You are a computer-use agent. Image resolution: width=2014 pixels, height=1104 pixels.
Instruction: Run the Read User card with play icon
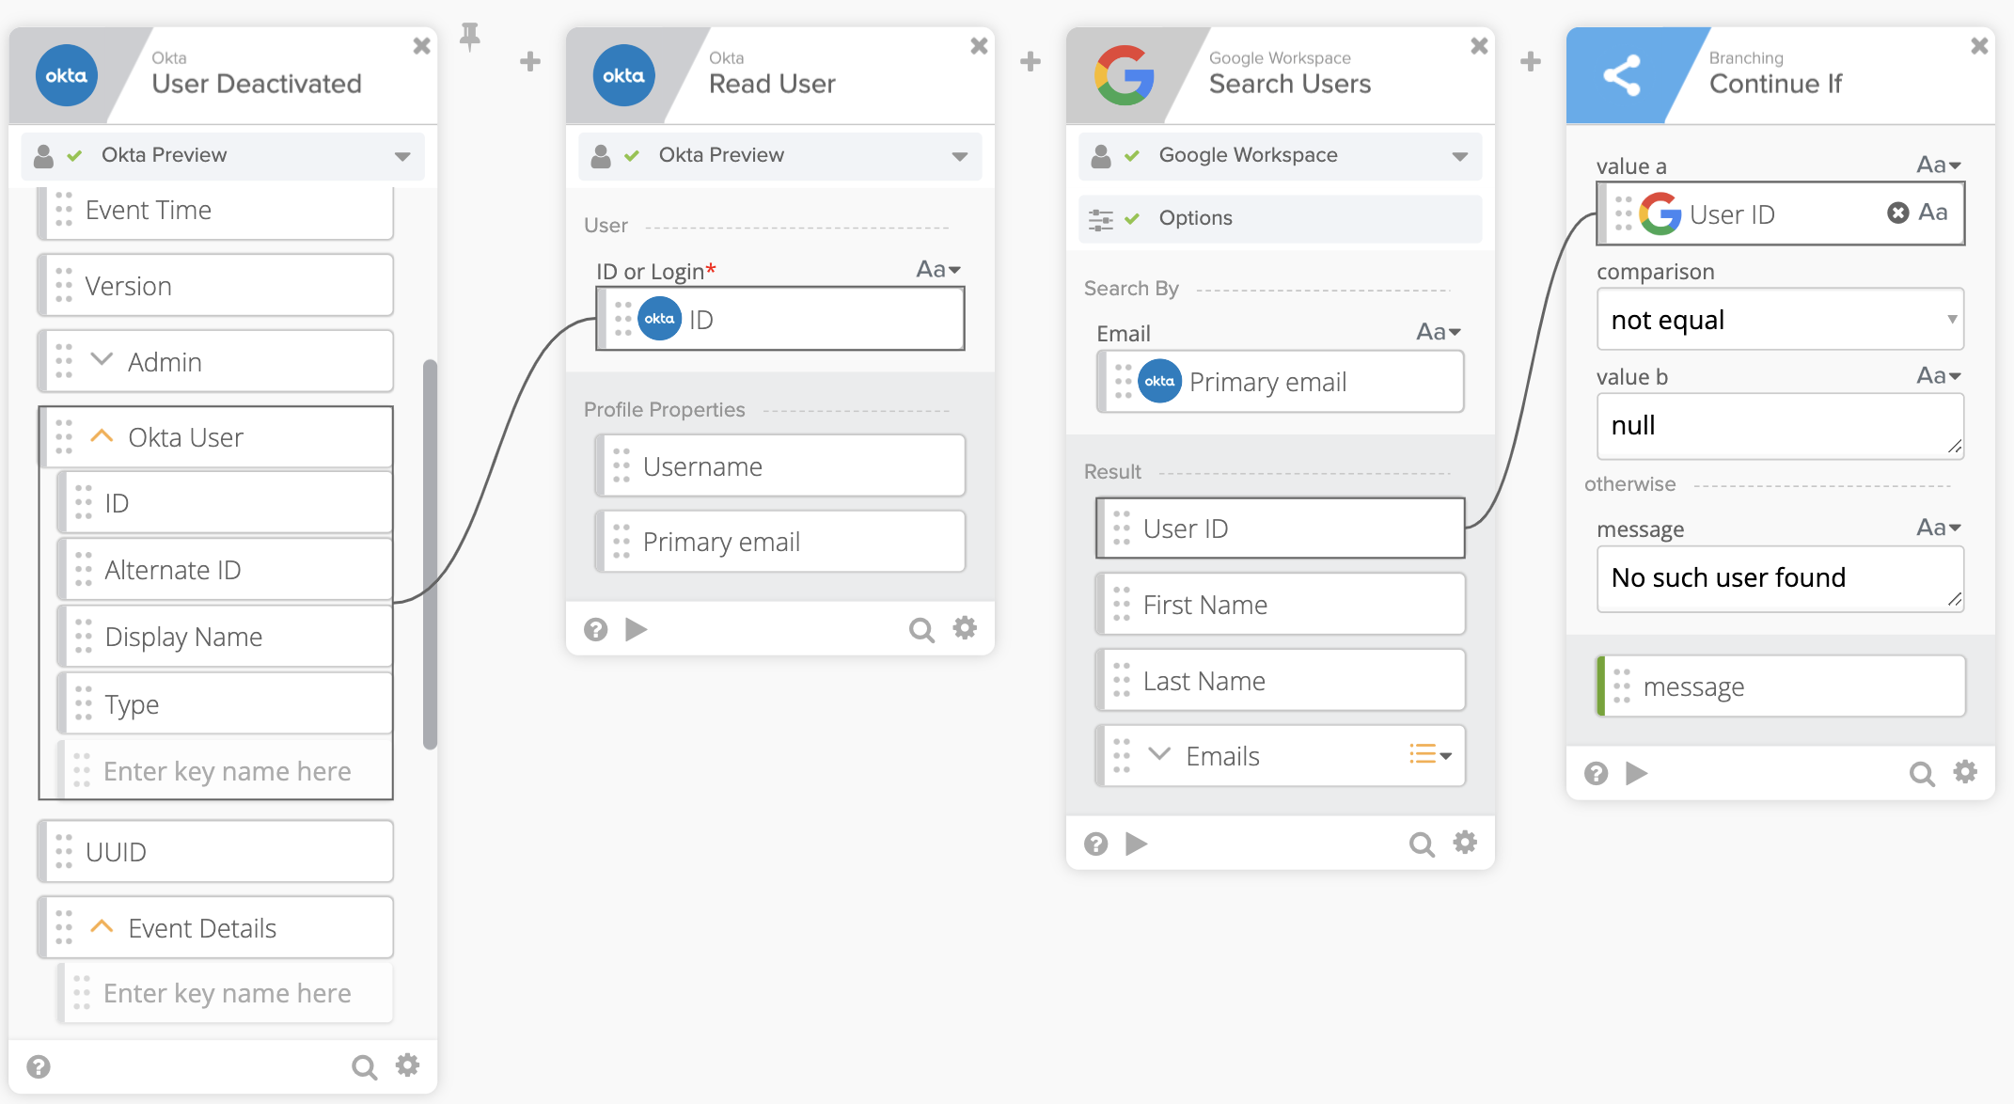click(x=637, y=629)
